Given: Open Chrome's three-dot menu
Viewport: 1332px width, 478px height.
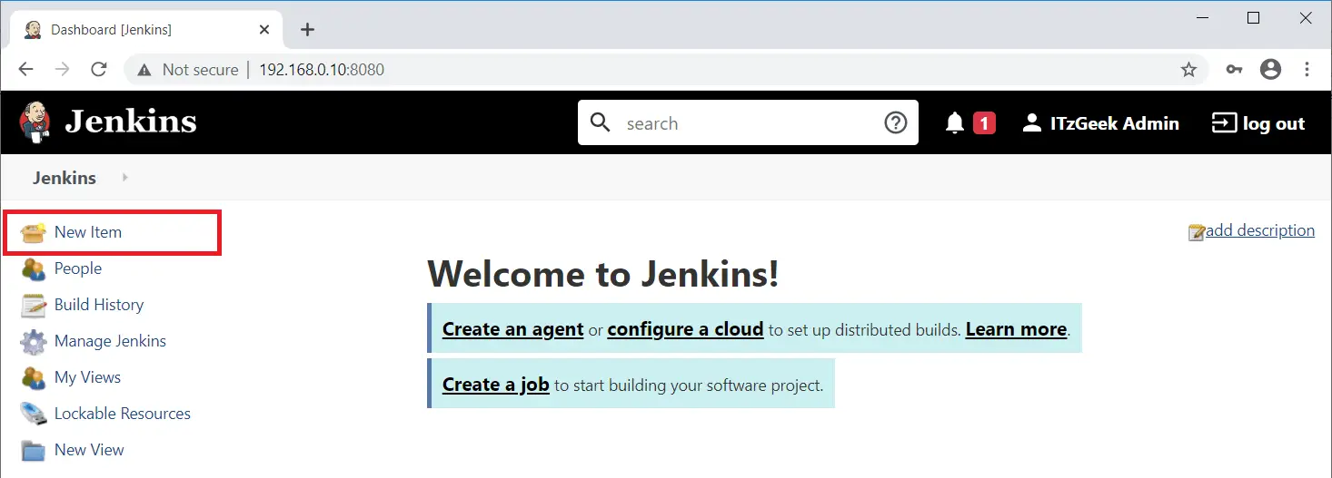Looking at the screenshot, I should 1307,70.
